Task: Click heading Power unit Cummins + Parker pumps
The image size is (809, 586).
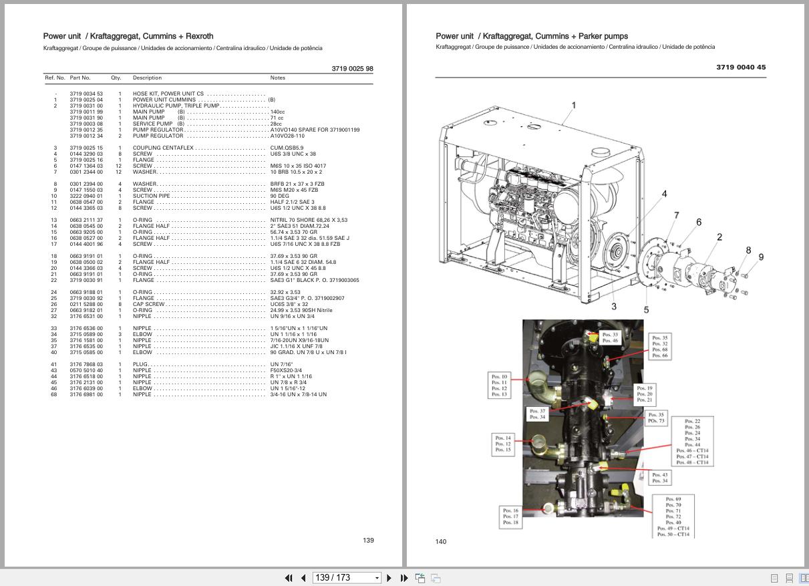Action: (x=532, y=36)
